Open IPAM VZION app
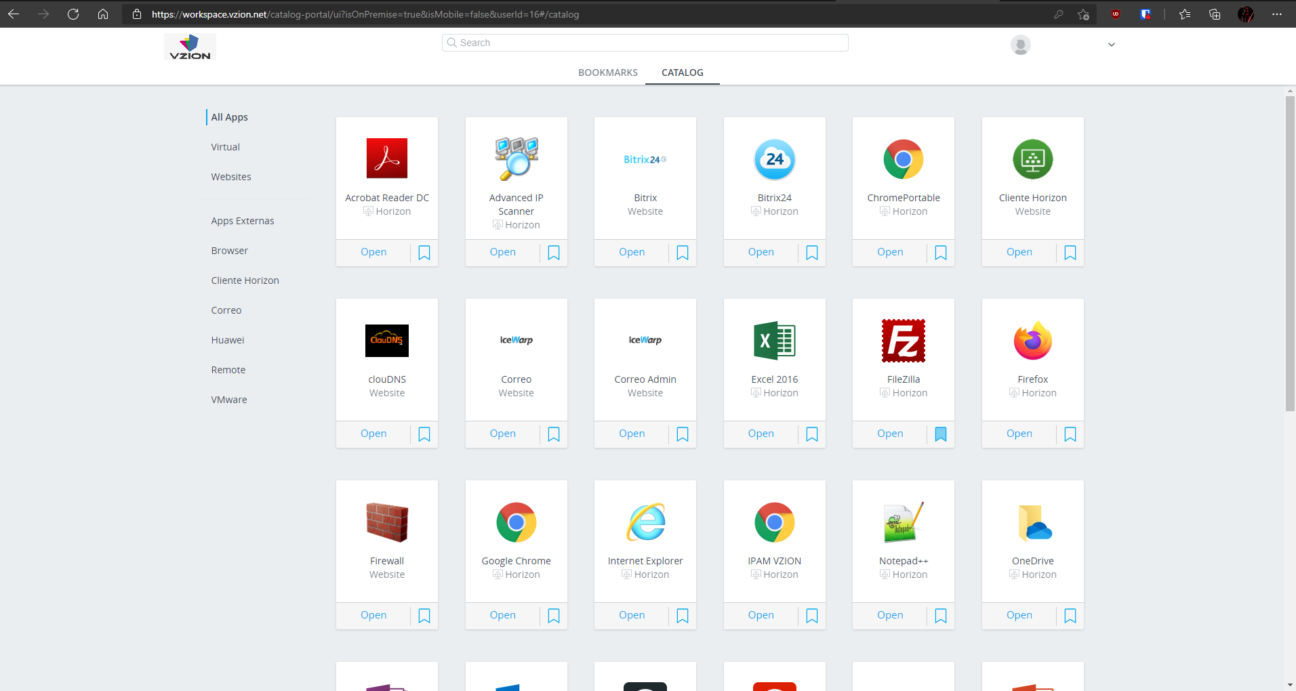The image size is (1296, 691). tap(761, 615)
